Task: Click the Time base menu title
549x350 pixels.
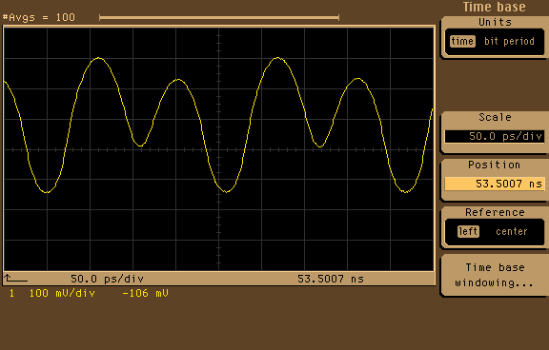Action: tap(495, 7)
